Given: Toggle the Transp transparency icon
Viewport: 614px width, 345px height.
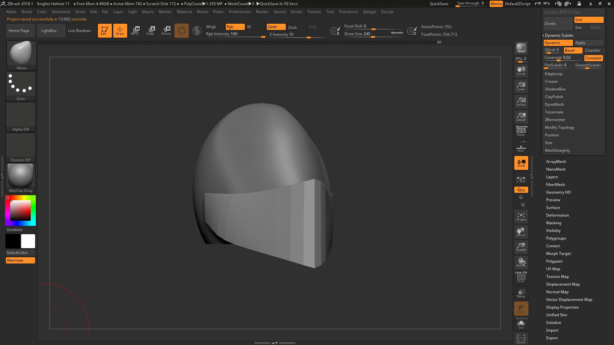Looking at the screenshot, I should (521, 293).
